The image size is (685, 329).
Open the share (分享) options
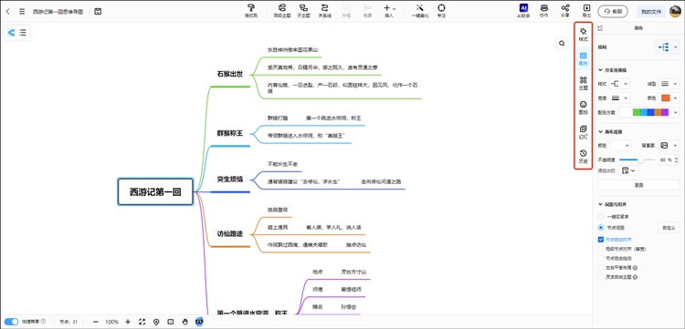tap(564, 11)
